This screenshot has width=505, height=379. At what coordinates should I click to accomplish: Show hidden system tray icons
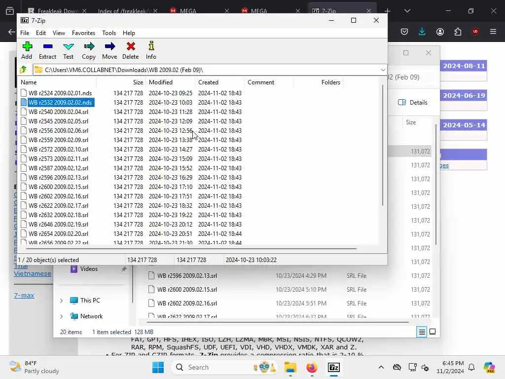tap(381, 367)
